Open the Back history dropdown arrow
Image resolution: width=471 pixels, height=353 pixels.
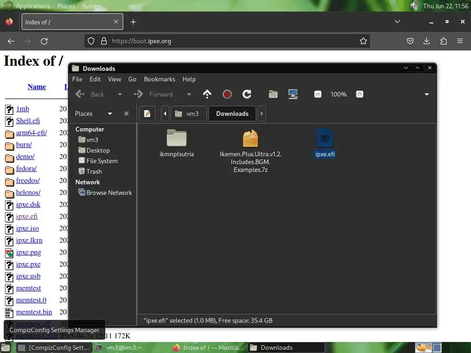(x=120, y=94)
